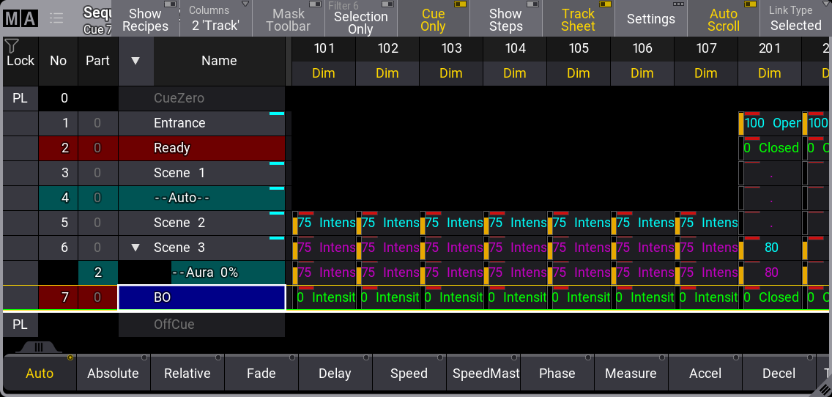Select the Ready cue row
Viewport: 832px width, 397px height.
click(201, 148)
